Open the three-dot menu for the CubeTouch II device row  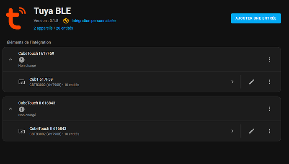coord(269,131)
